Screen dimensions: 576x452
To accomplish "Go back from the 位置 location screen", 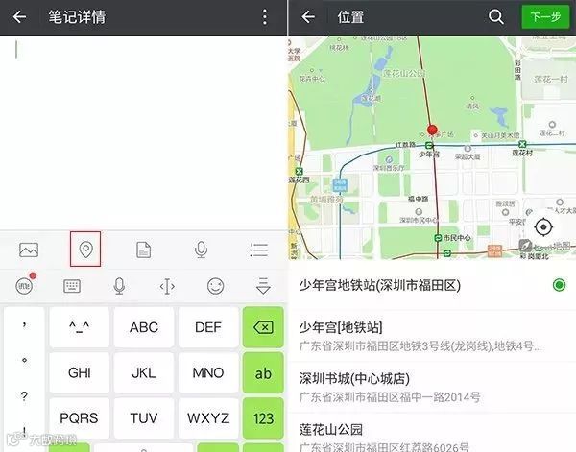I will pos(308,17).
